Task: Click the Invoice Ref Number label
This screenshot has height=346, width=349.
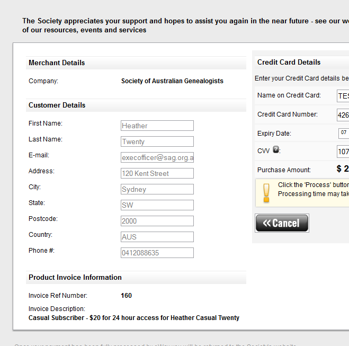Action: [58, 296]
